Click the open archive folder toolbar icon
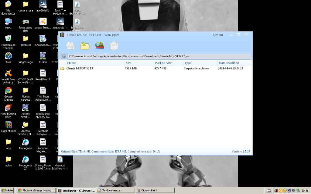 tap(85, 45)
